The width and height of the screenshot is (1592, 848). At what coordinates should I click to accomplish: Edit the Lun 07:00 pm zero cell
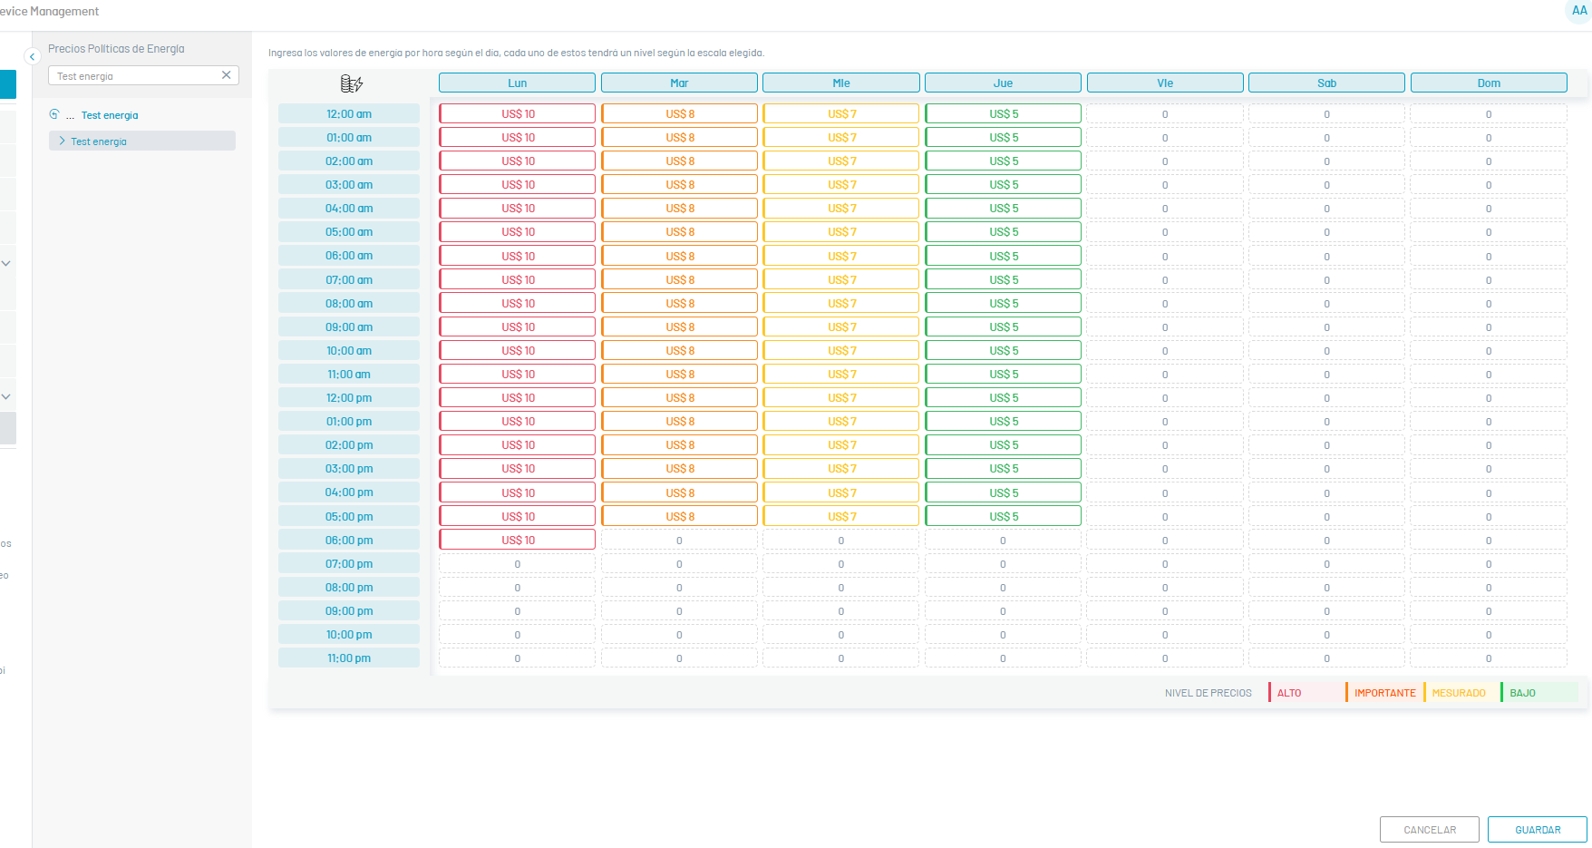pos(517,563)
